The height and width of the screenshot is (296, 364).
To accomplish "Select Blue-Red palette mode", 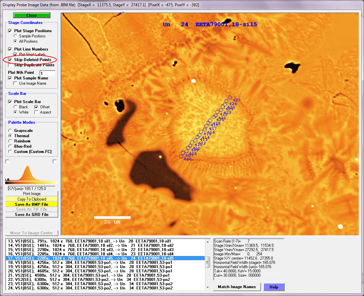I will coord(10,146).
